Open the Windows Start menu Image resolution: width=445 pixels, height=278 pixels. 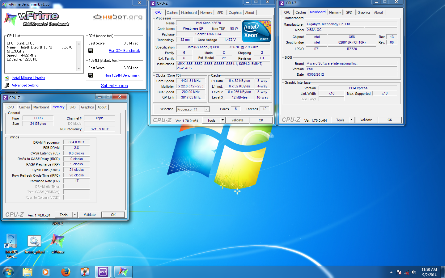[x=8, y=272]
